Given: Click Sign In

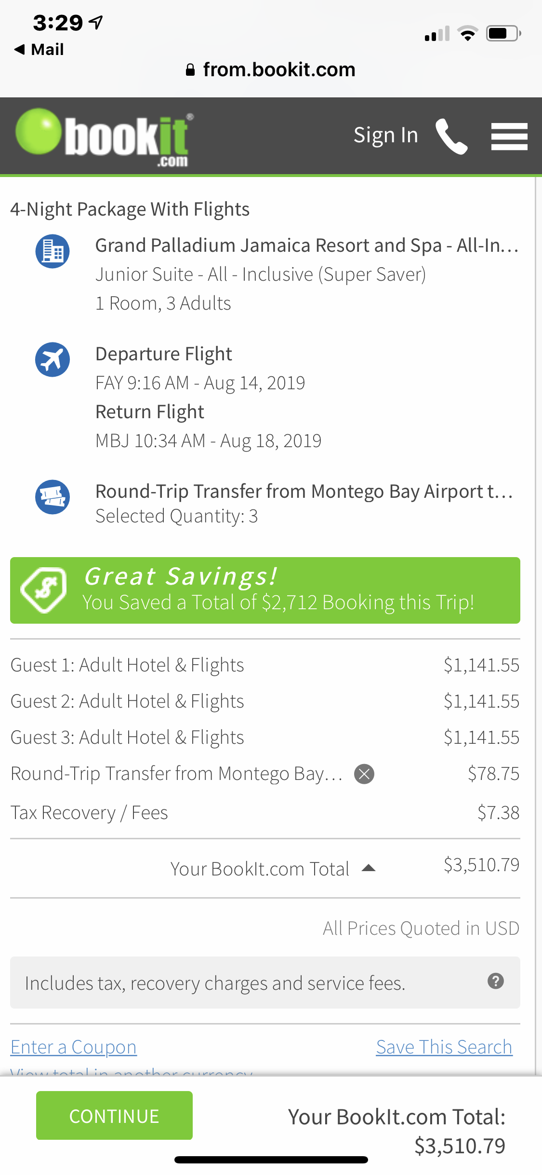Looking at the screenshot, I should (385, 136).
